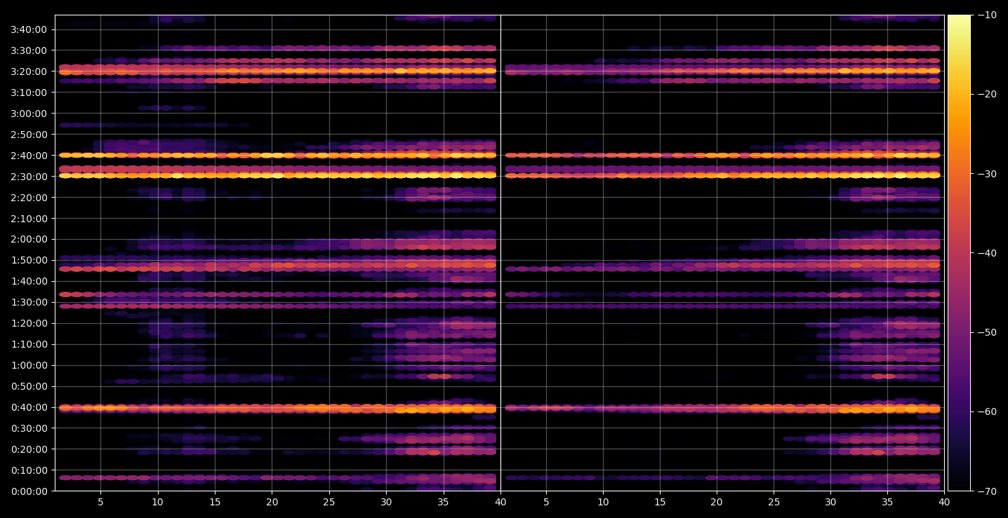Screen dimensions: 1008x518
Task: Select x-axis label 30 under right panel
Action: point(830,503)
